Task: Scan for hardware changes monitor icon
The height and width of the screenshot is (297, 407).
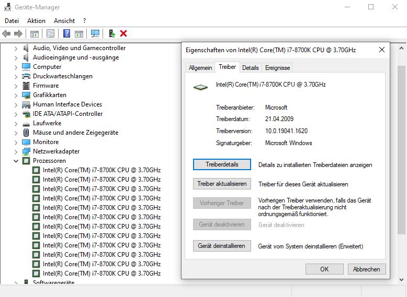Action: 95,33
